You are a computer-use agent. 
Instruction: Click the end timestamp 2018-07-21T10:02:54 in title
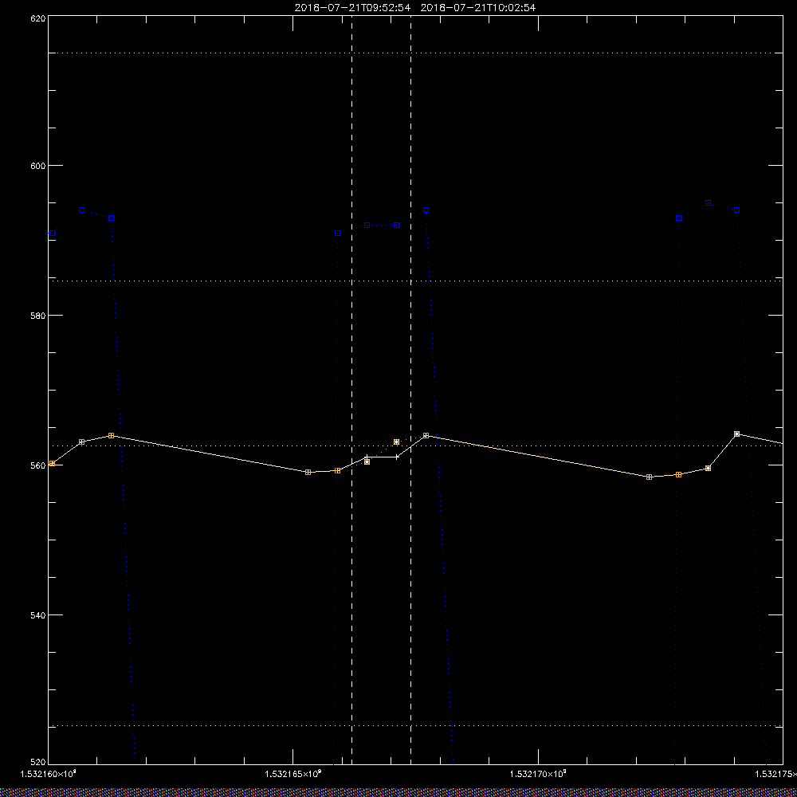click(x=477, y=8)
